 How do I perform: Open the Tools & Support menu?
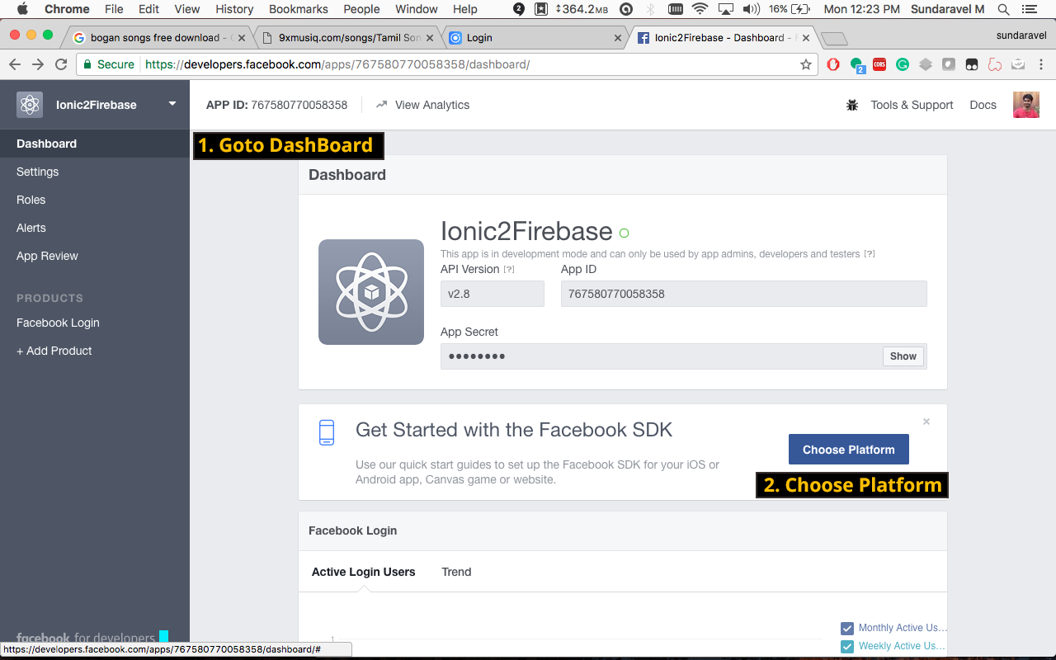(912, 105)
